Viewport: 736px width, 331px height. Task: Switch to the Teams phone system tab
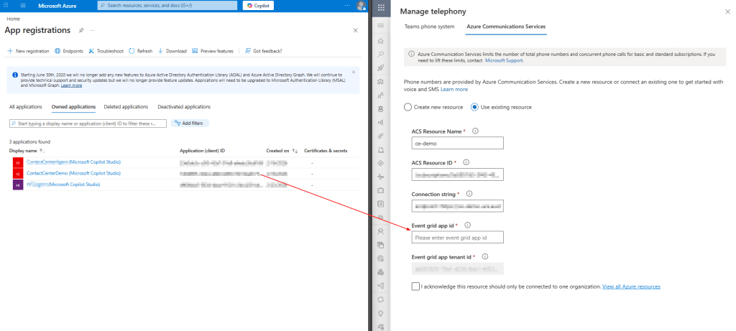(x=430, y=27)
